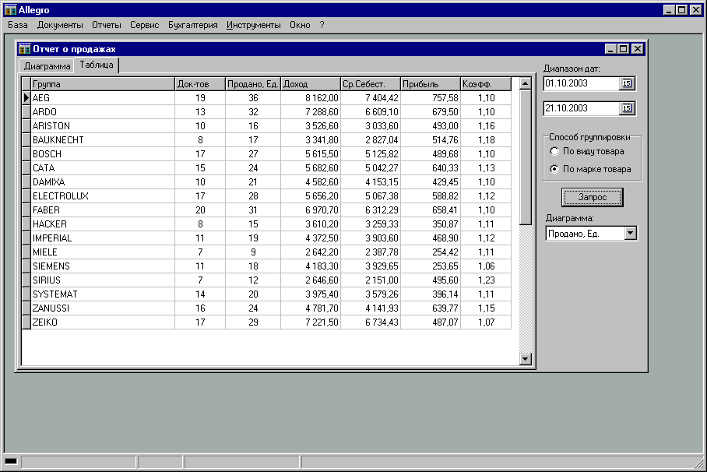Open the Окно menu
This screenshot has height=472, width=707.
coord(300,25)
